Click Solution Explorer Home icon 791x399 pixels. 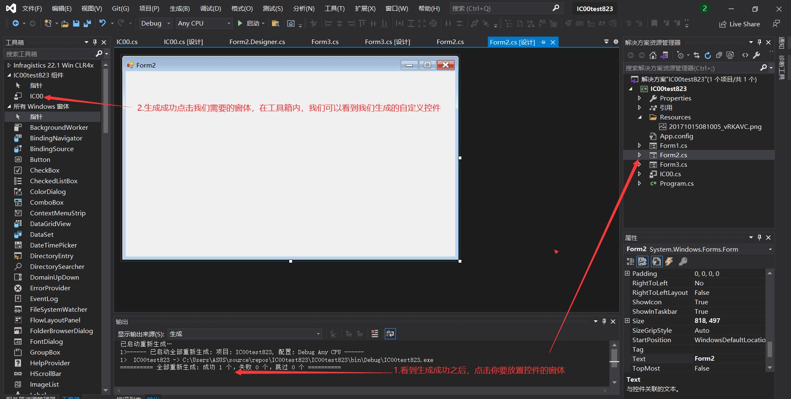point(653,55)
